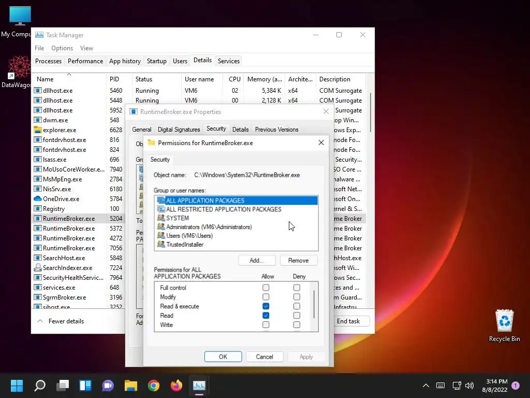Check Deny for Full control
Screen dimensions: 530x398
click(x=297, y=288)
